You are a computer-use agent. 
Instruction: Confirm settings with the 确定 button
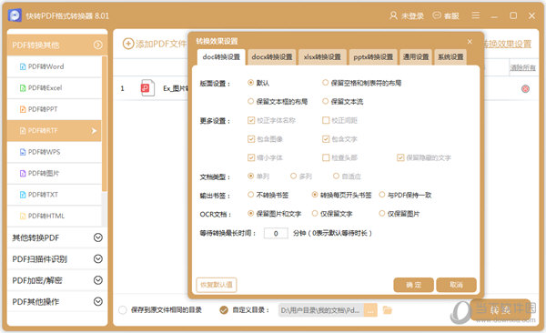pyautogui.click(x=414, y=285)
